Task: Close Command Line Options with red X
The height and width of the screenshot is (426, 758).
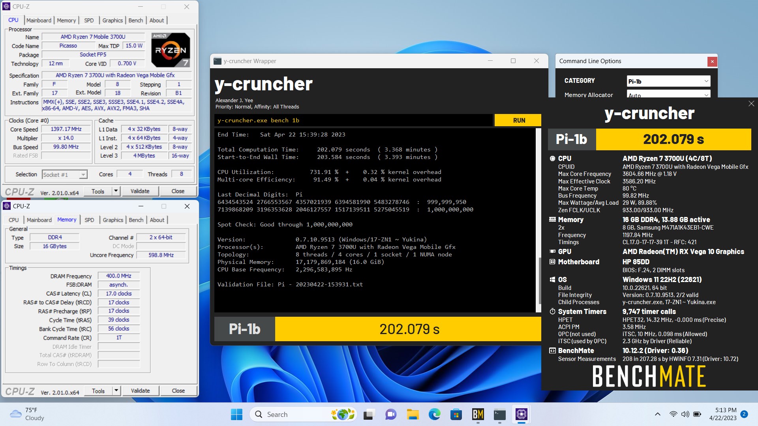Action: pyautogui.click(x=712, y=61)
